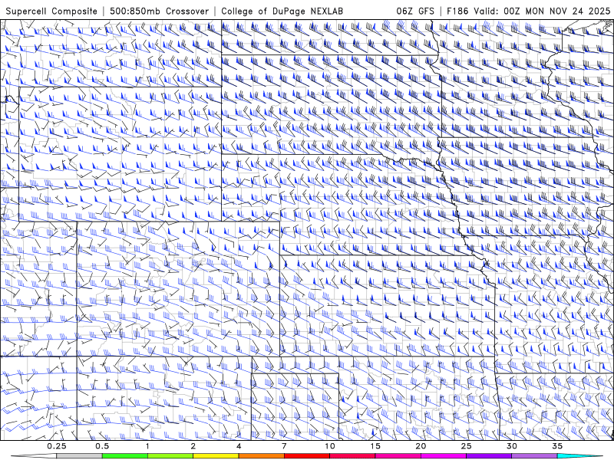Image resolution: width=614 pixels, height=460 pixels.
Task: Select the white arrow start of color bar
Action: tap(35, 456)
